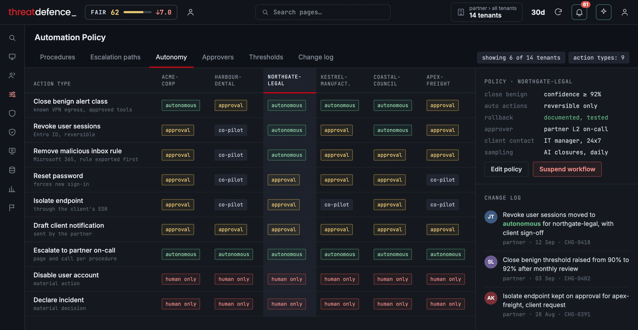Click Coastal-Council 'human only' in Declare incident row
The width and height of the screenshot is (638, 330).
coord(393,304)
